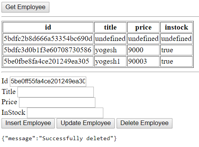
Task: Select the instock true cell in yogesh row
Action: tap(177, 50)
